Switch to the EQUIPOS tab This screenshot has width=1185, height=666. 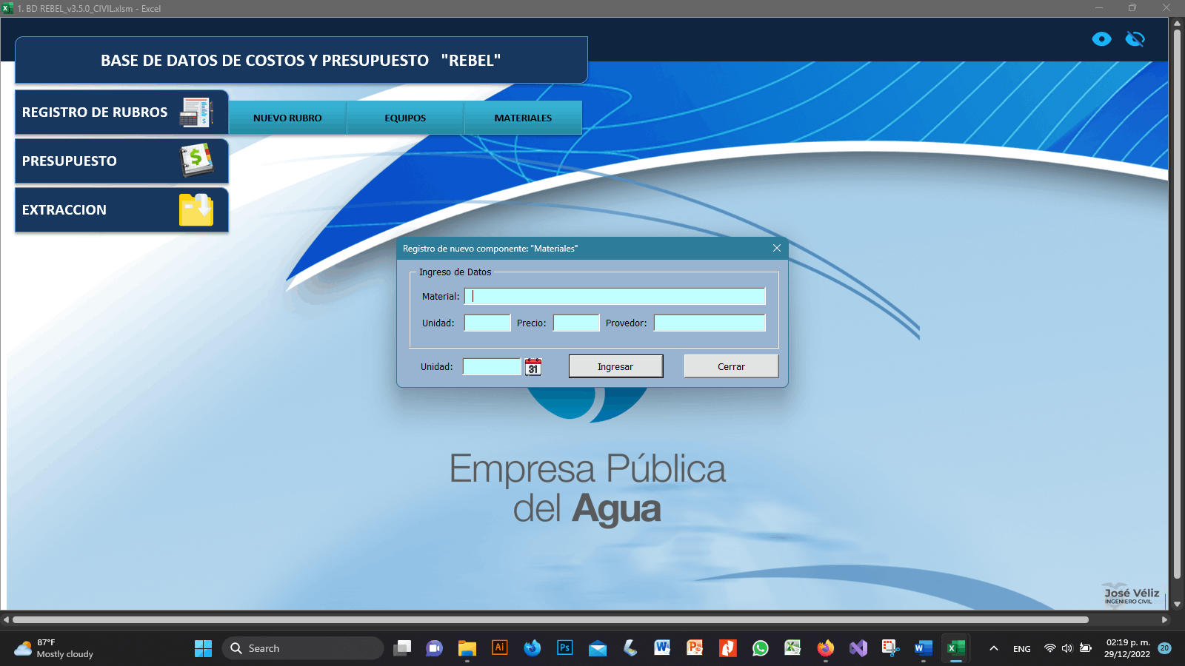pos(405,118)
